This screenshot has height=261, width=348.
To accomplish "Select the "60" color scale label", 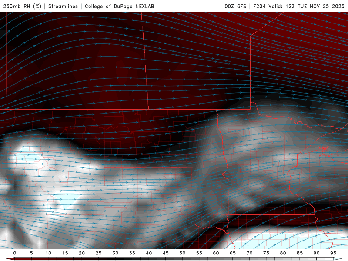I will (x=216, y=253).
